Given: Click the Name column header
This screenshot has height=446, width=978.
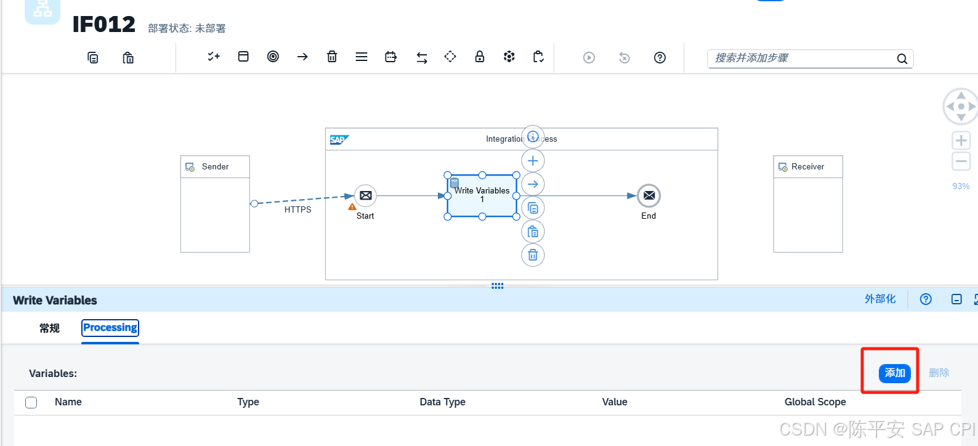Looking at the screenshot, I should coord(68,402).
